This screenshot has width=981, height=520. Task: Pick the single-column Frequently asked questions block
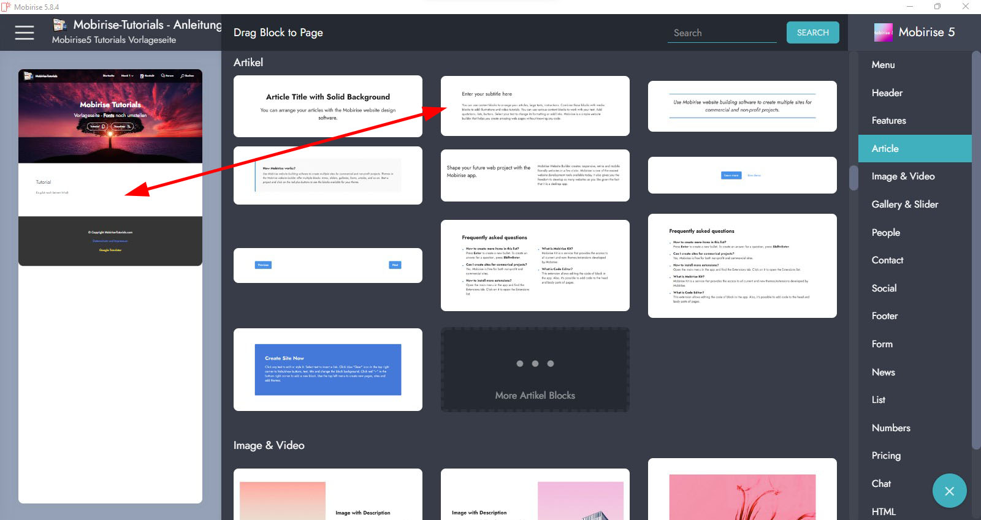coord(742,266)
